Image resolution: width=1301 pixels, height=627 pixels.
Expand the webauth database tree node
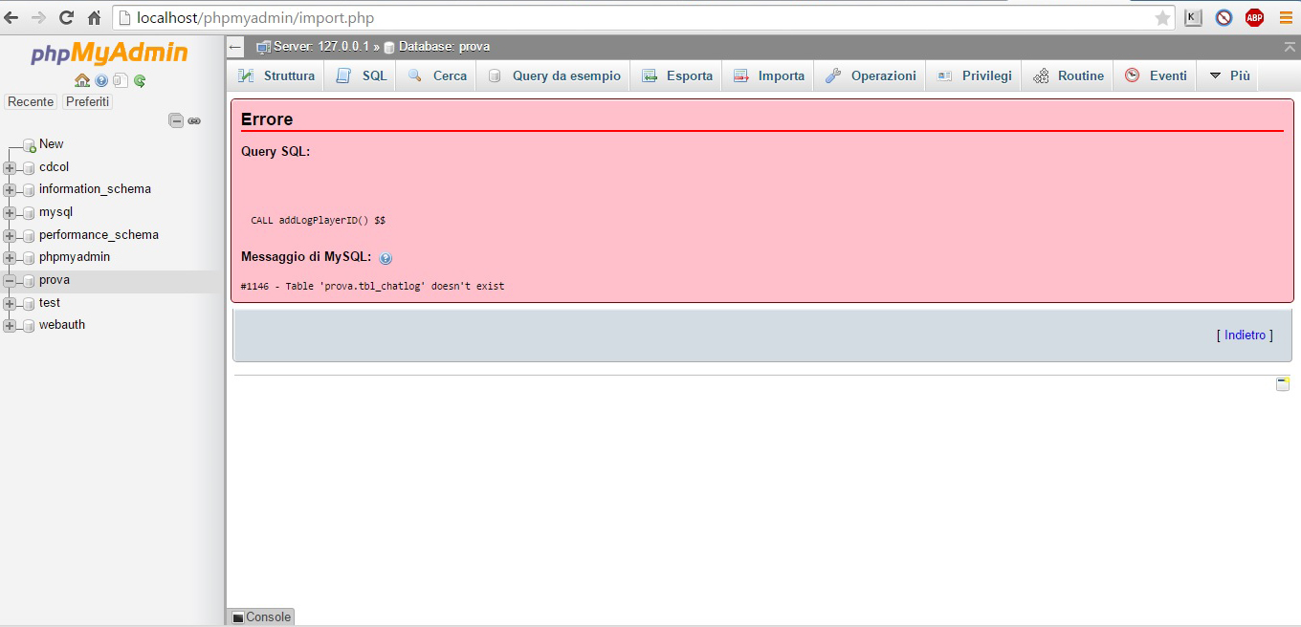point(11,326)
